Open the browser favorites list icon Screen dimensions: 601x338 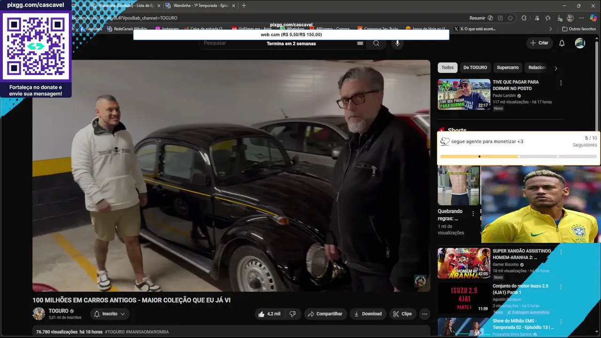coord(548,18)
